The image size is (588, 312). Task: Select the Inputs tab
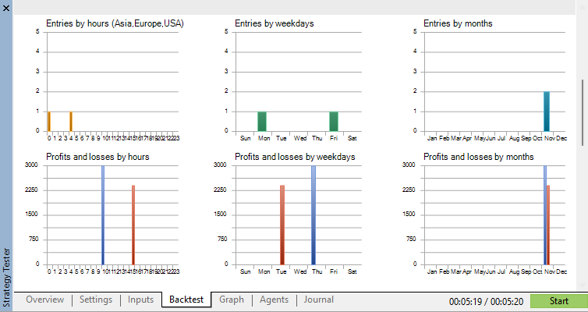pos(140,300)
